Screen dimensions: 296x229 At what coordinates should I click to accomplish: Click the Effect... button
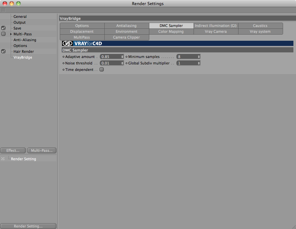click(13, 150)
